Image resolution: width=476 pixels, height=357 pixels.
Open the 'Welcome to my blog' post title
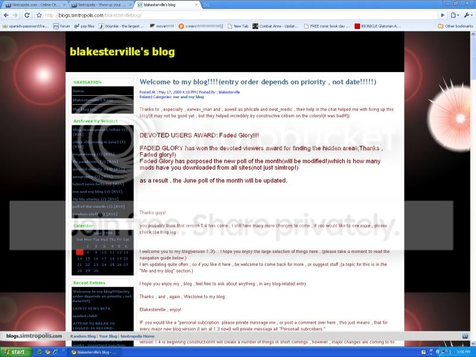258,82
